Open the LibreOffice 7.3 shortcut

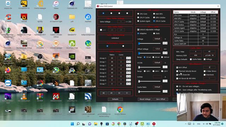(72, 96)
